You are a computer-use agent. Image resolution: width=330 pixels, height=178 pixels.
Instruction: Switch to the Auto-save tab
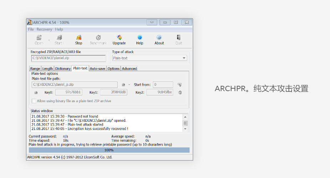pyautogui.click(x=97, y=68)
